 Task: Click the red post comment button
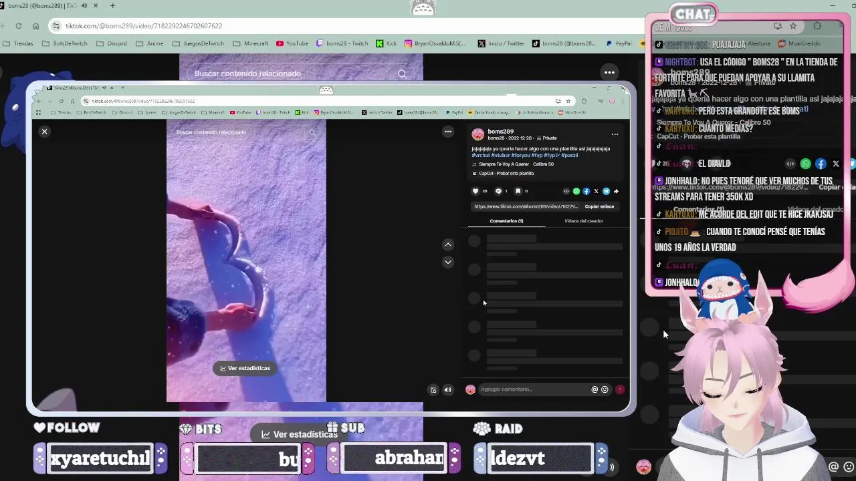pyautogui.click(x=620, y=389)
